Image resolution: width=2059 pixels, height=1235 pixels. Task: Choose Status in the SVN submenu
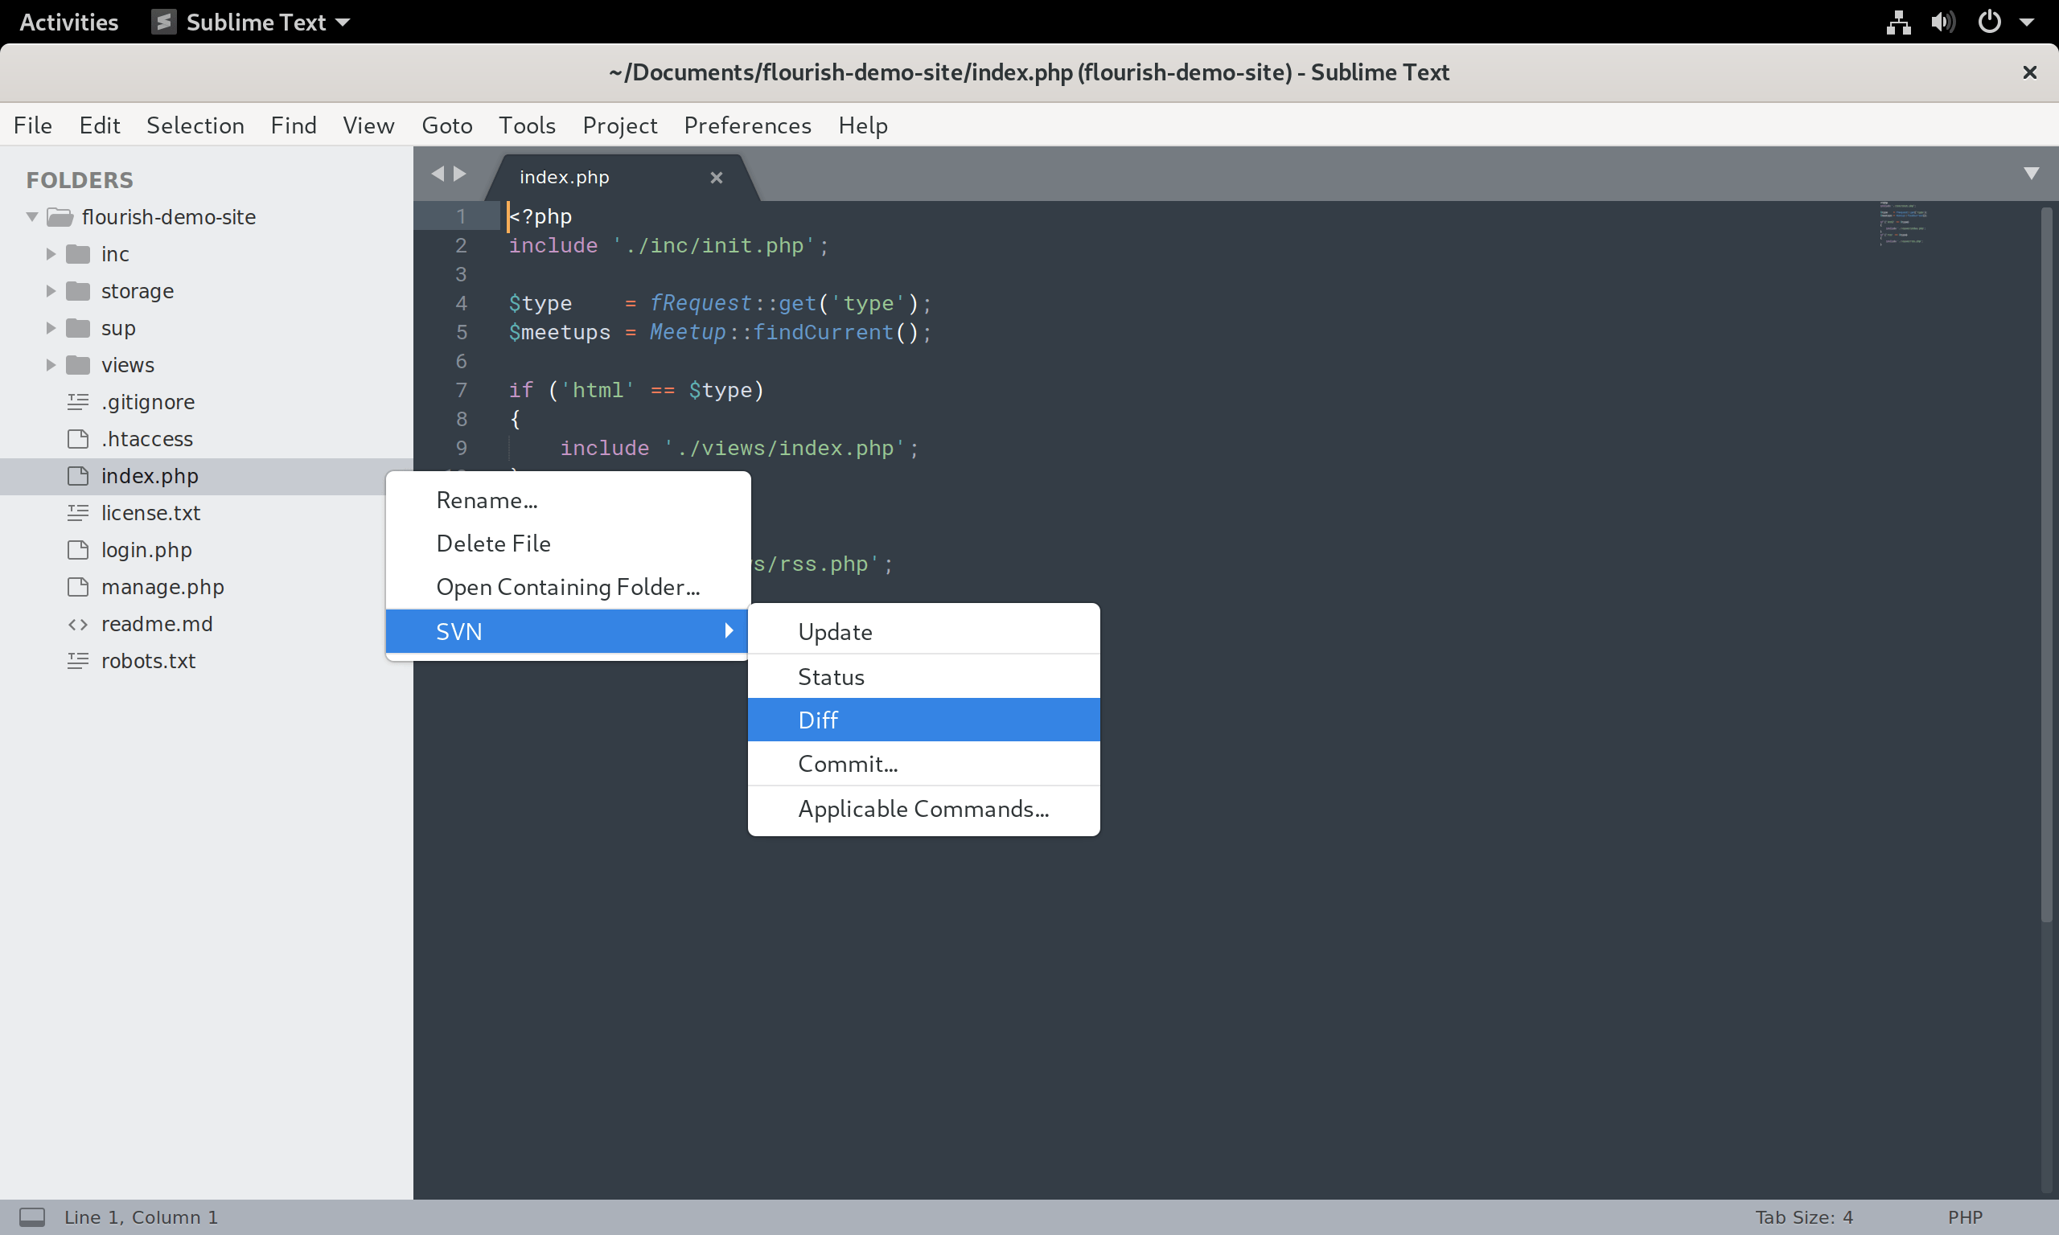click(x=924, y=676)
